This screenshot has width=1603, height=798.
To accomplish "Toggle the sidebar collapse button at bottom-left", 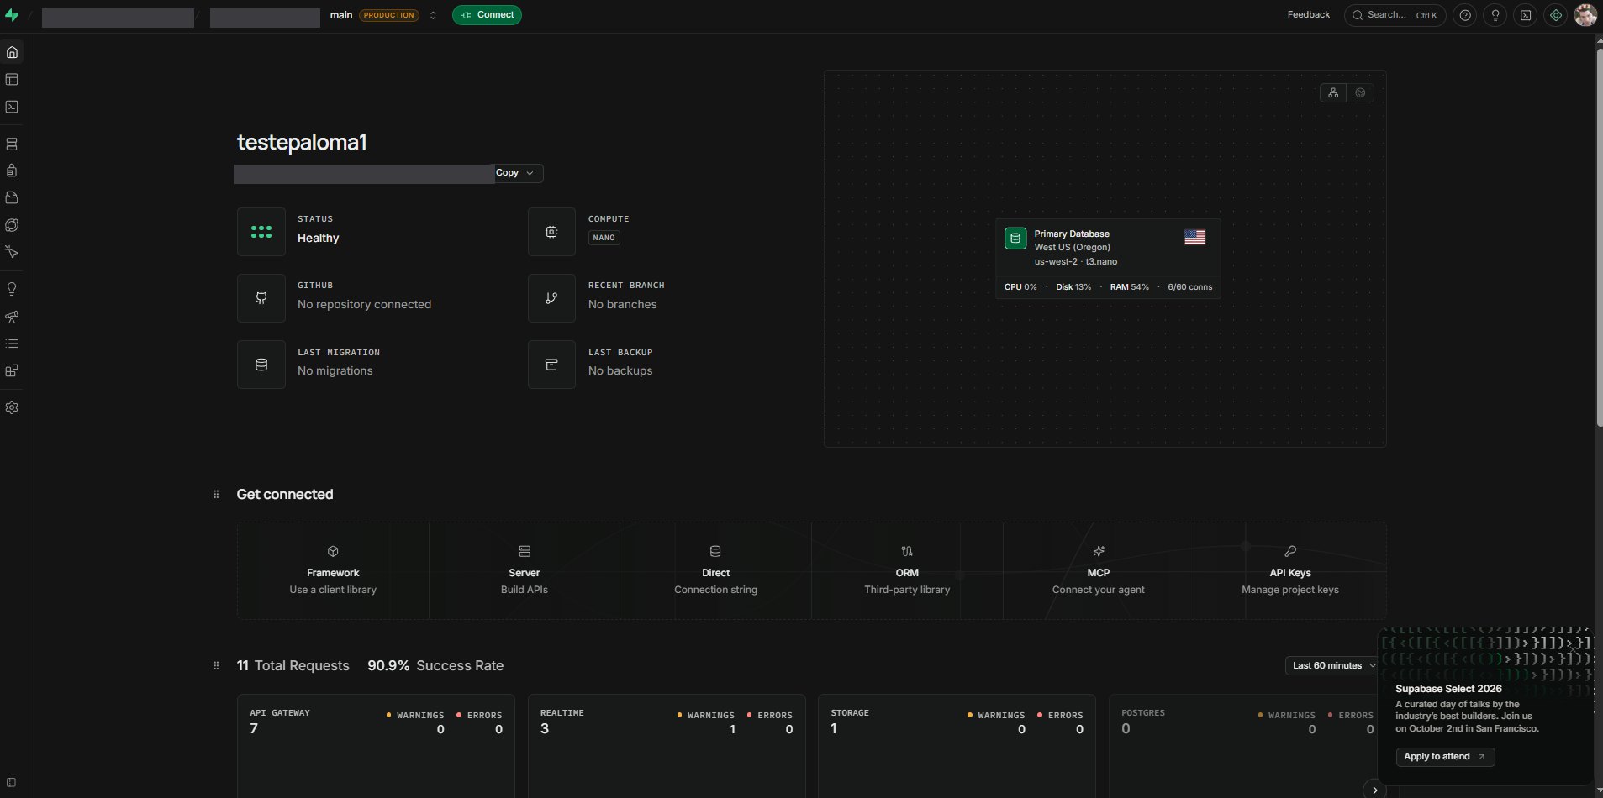I will pos(12,783).
